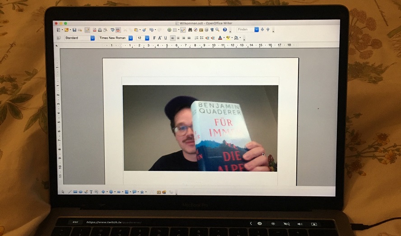The width and height of the screenshot is (401, 236).
Task: Run the spelling check tool
Action: click(112, 30)
